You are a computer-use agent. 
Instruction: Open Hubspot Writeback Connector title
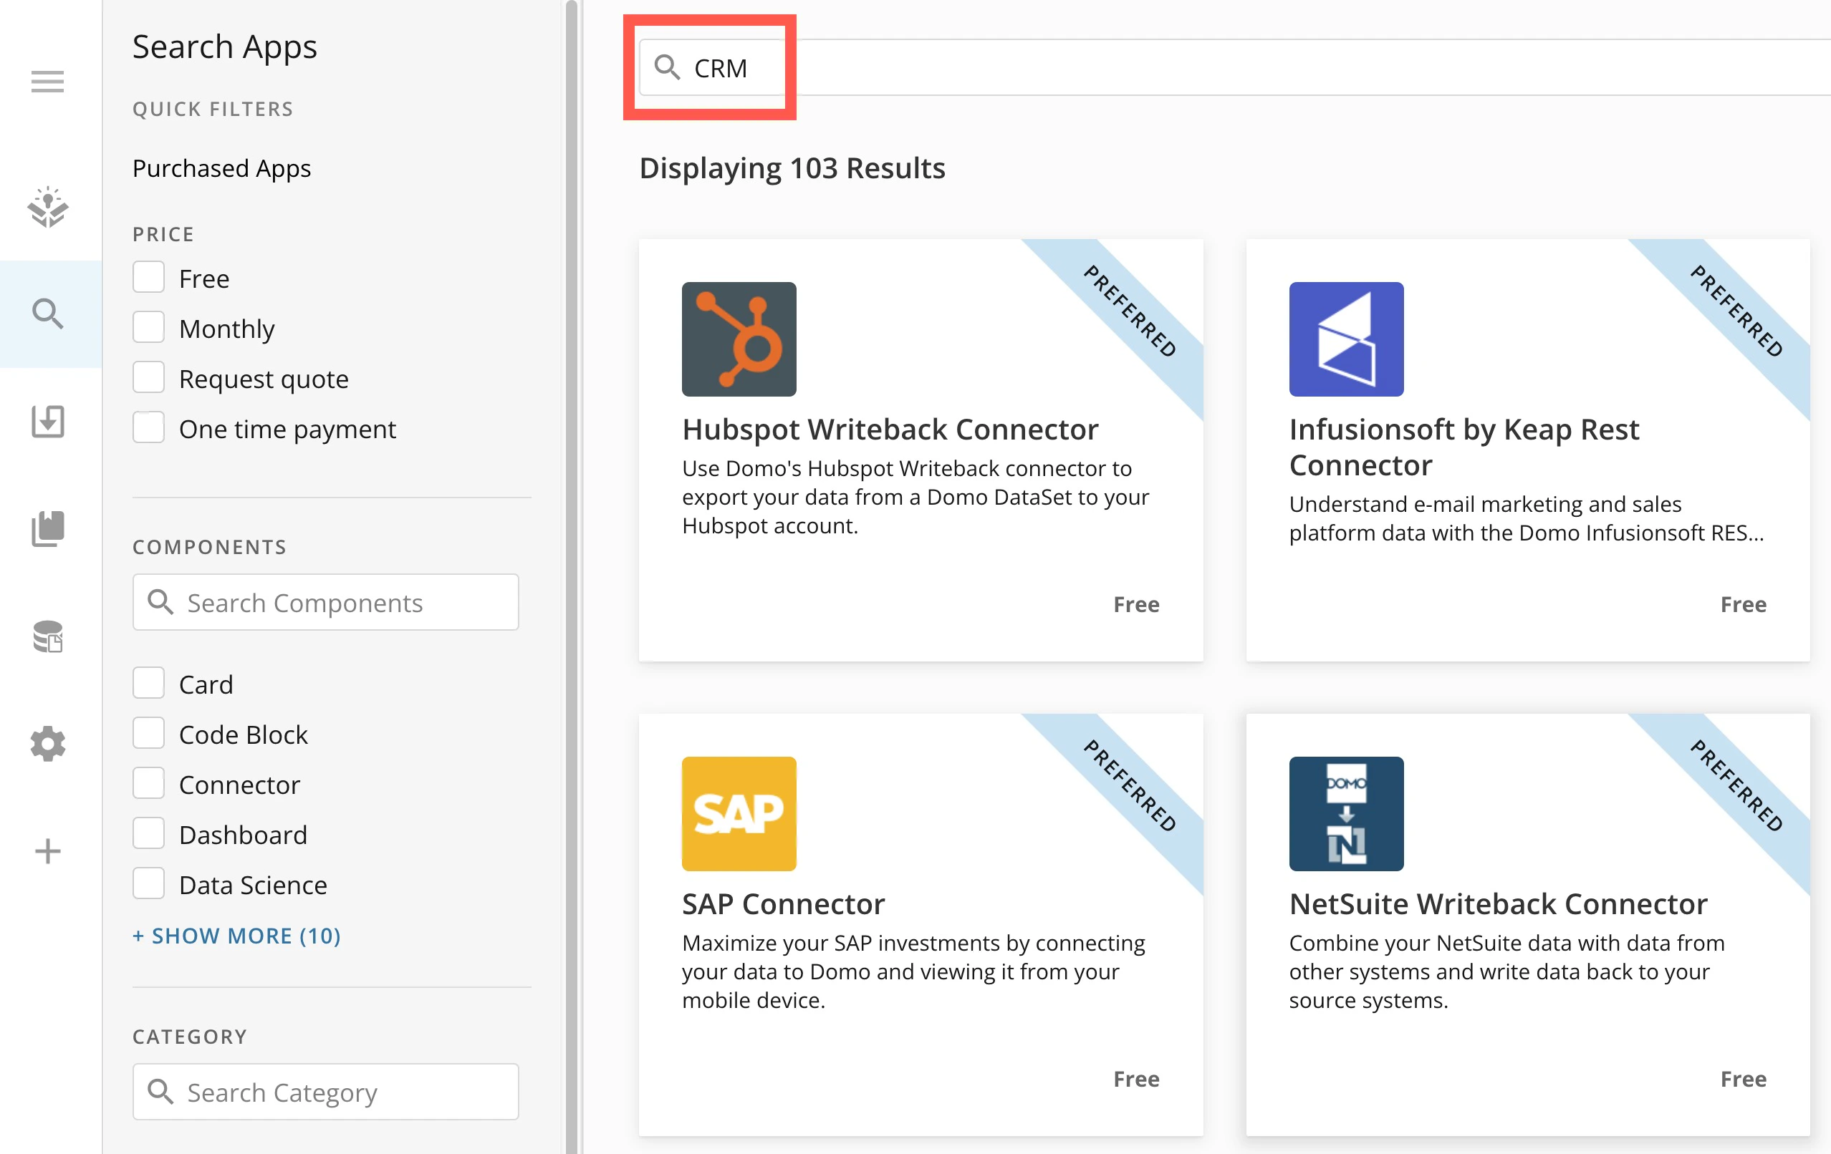[890, 430]
